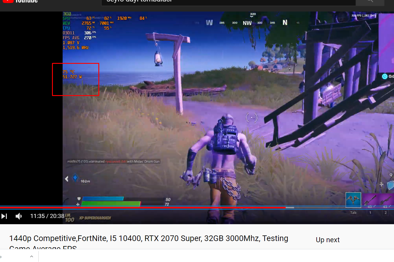
Task: Go to the YouTube home logo
Action: pyautogui.click(x=20, y=1)
